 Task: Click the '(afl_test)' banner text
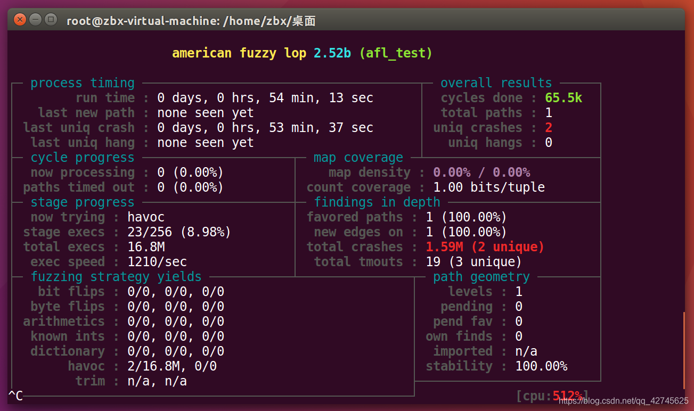pos(396,53)
